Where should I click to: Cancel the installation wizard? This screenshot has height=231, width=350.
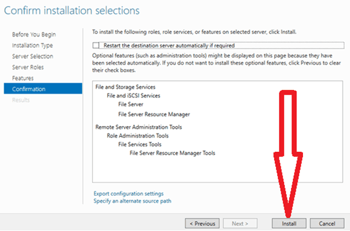point(327,223)
